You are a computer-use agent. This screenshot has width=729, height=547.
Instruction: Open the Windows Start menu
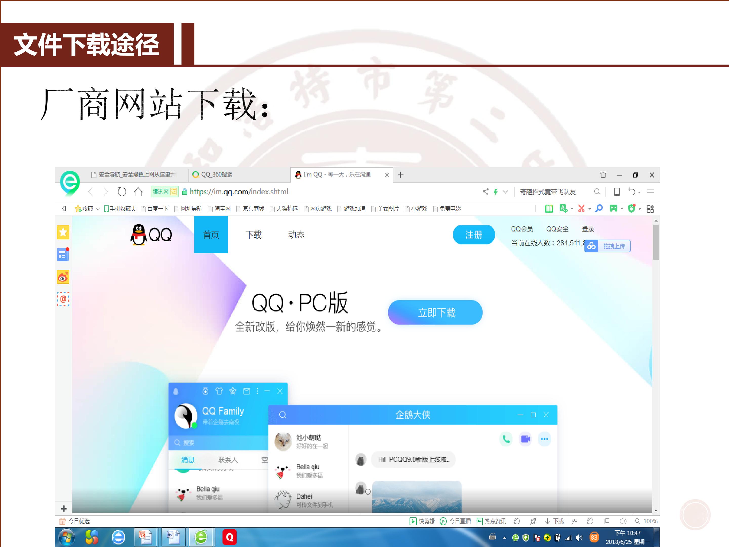point(67,537)
